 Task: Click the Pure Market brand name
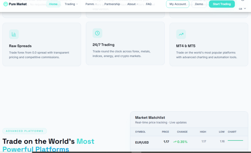click(18, 4)
